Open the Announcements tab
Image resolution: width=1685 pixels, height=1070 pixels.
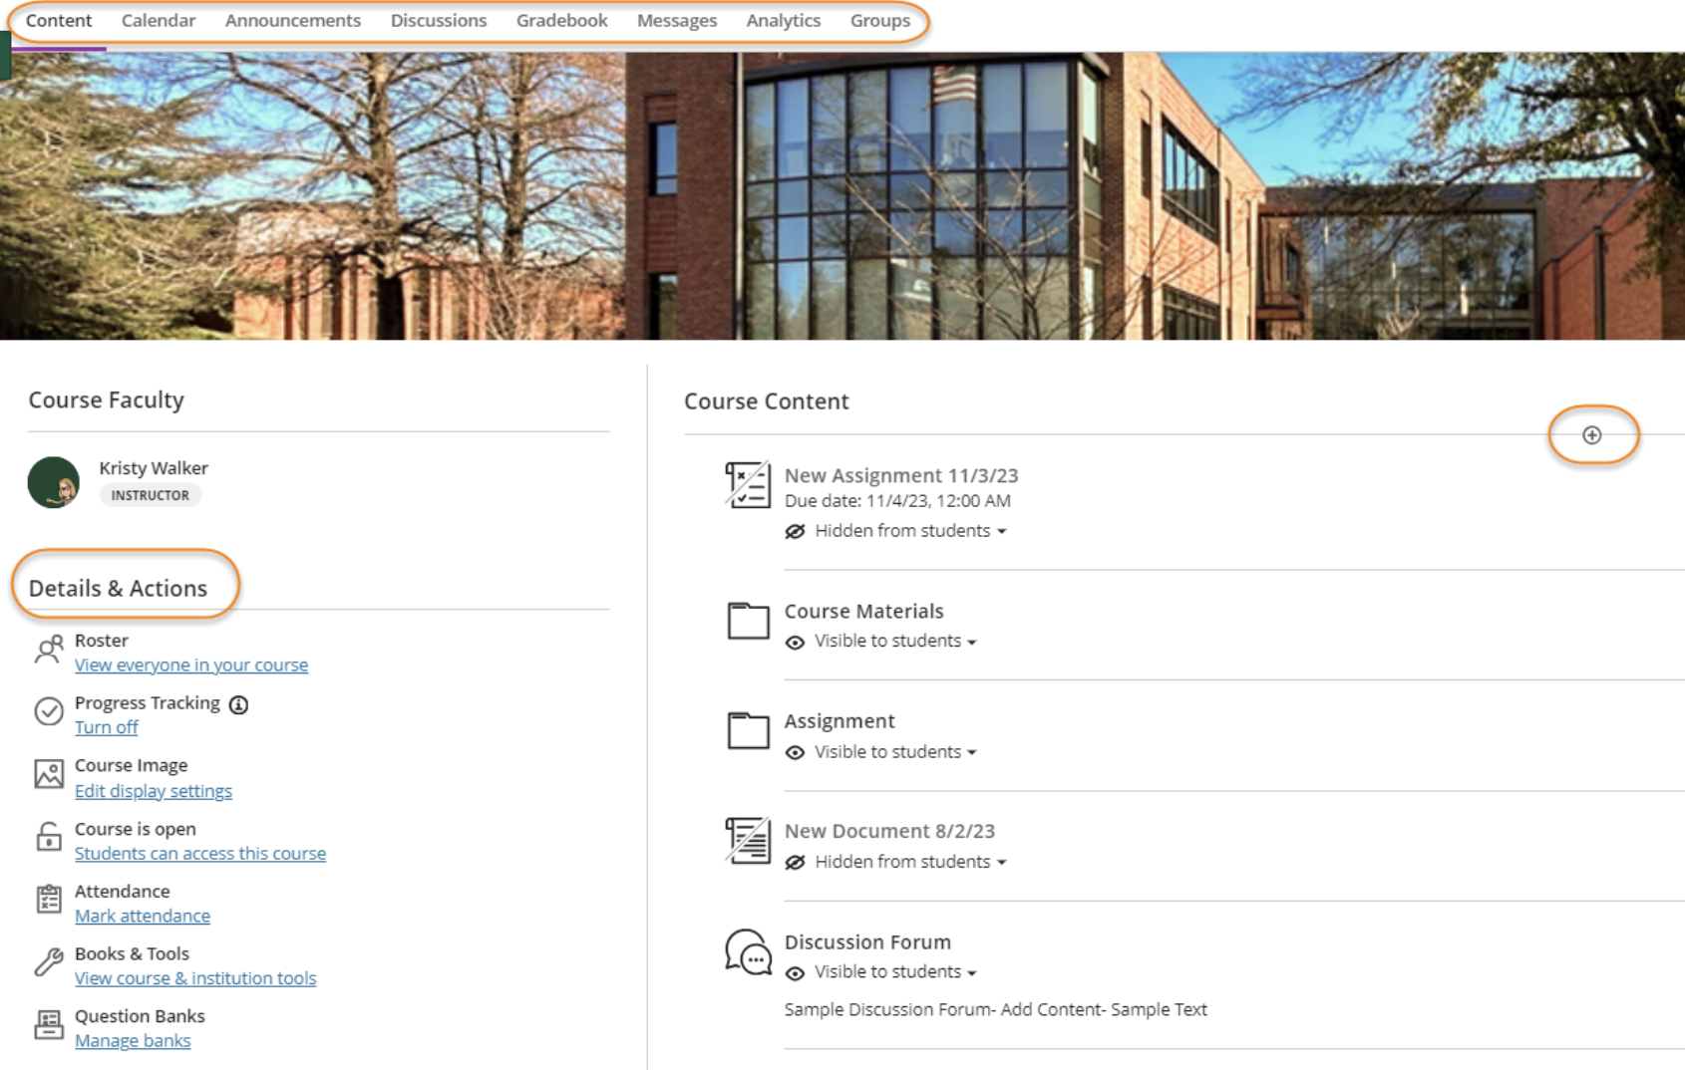click(x=292, y=21)
